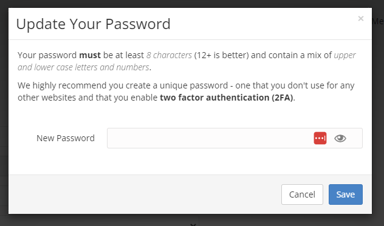Click bold two factor authentication (2FA) text
This screenshot has width=384, height=226.
pyautogui.click(x=226, y=98)
